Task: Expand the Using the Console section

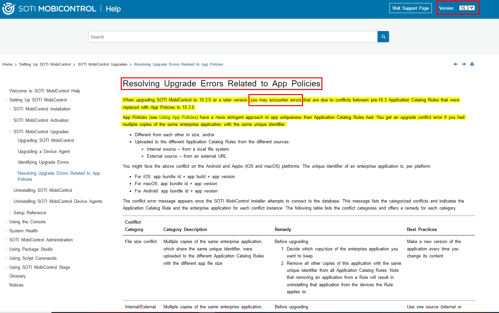Action: click(x=6, y=222)
